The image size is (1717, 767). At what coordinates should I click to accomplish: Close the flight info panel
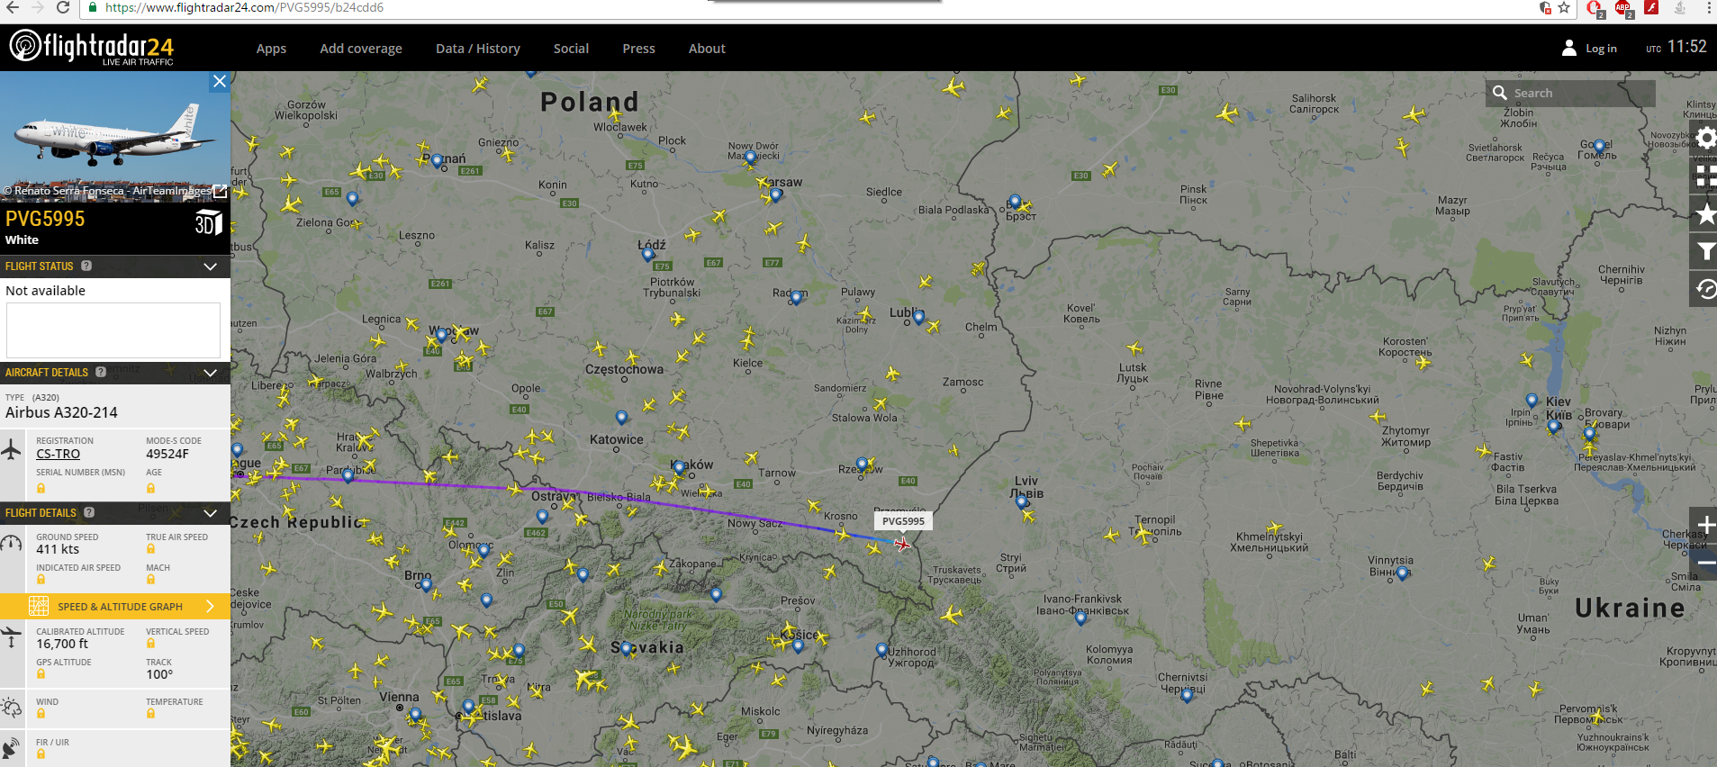tap(220, 82)
